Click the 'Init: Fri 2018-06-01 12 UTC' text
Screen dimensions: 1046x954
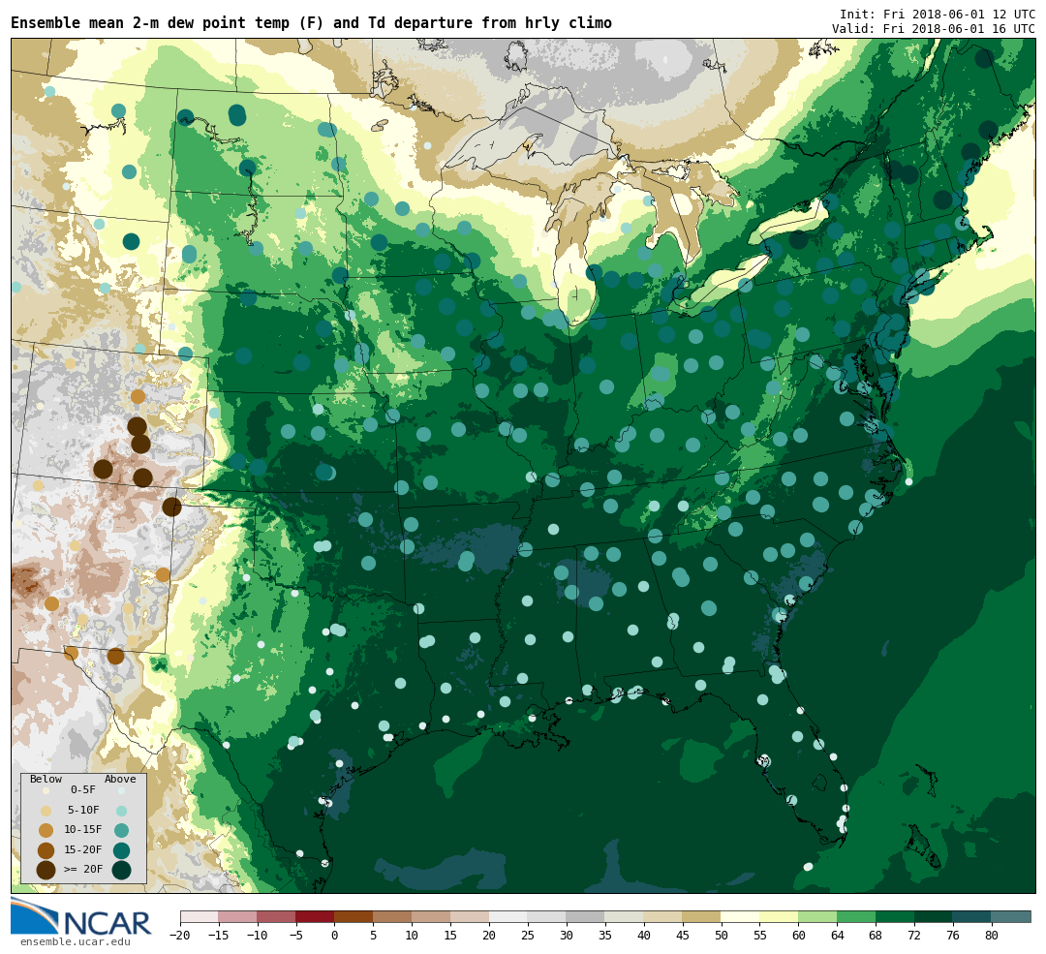(938, 14)
